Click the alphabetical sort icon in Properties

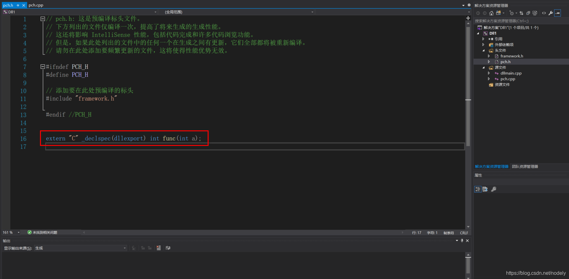coord(485,189)
